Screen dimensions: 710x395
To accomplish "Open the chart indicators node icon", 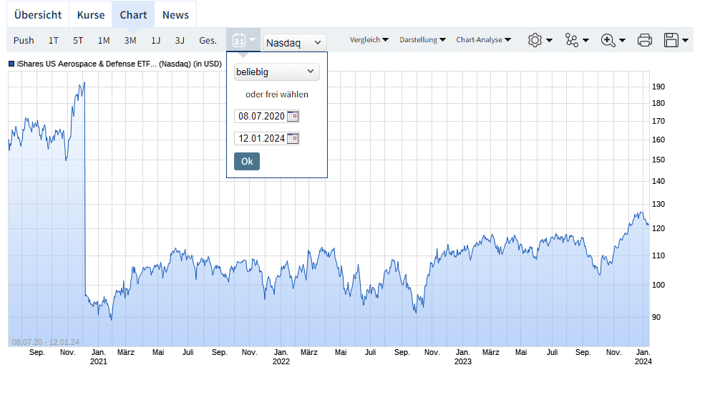I will [x=571, y=40].
